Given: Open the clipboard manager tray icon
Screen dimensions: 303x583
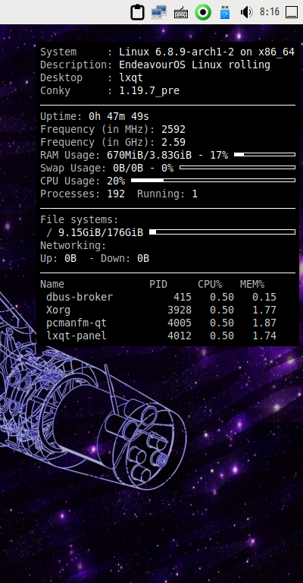Looking at the screenshot, I should 138,12.
